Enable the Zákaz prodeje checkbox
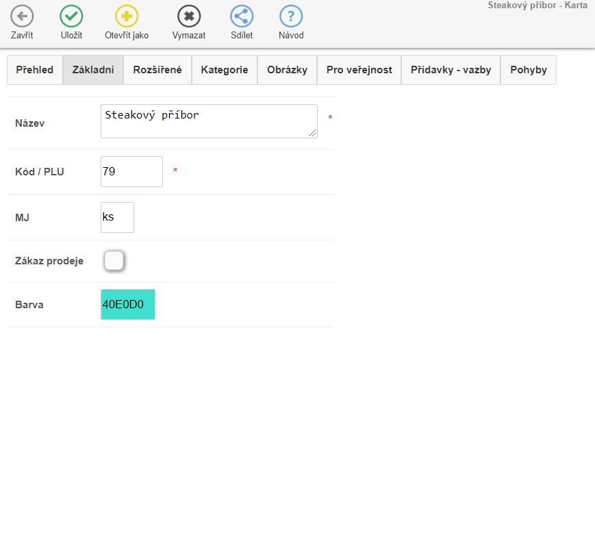This screenshot has height=537, width=595. (114, 261)
